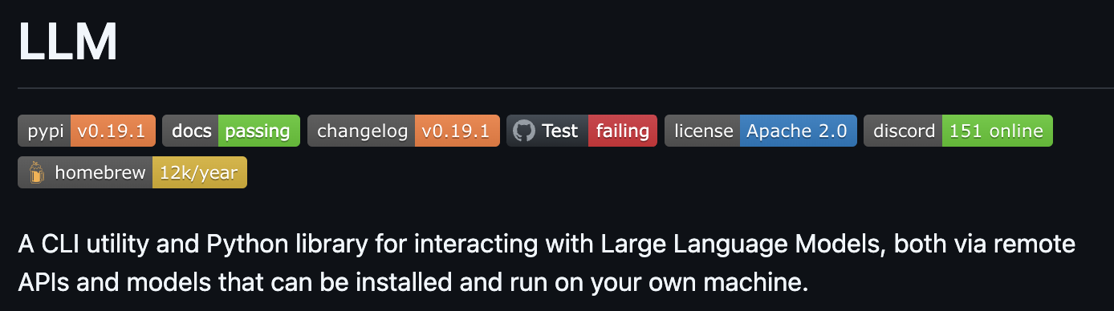Open the license badge label
Image resolution: width=1114 pixels, height=311 pixels.
(702, 131)
